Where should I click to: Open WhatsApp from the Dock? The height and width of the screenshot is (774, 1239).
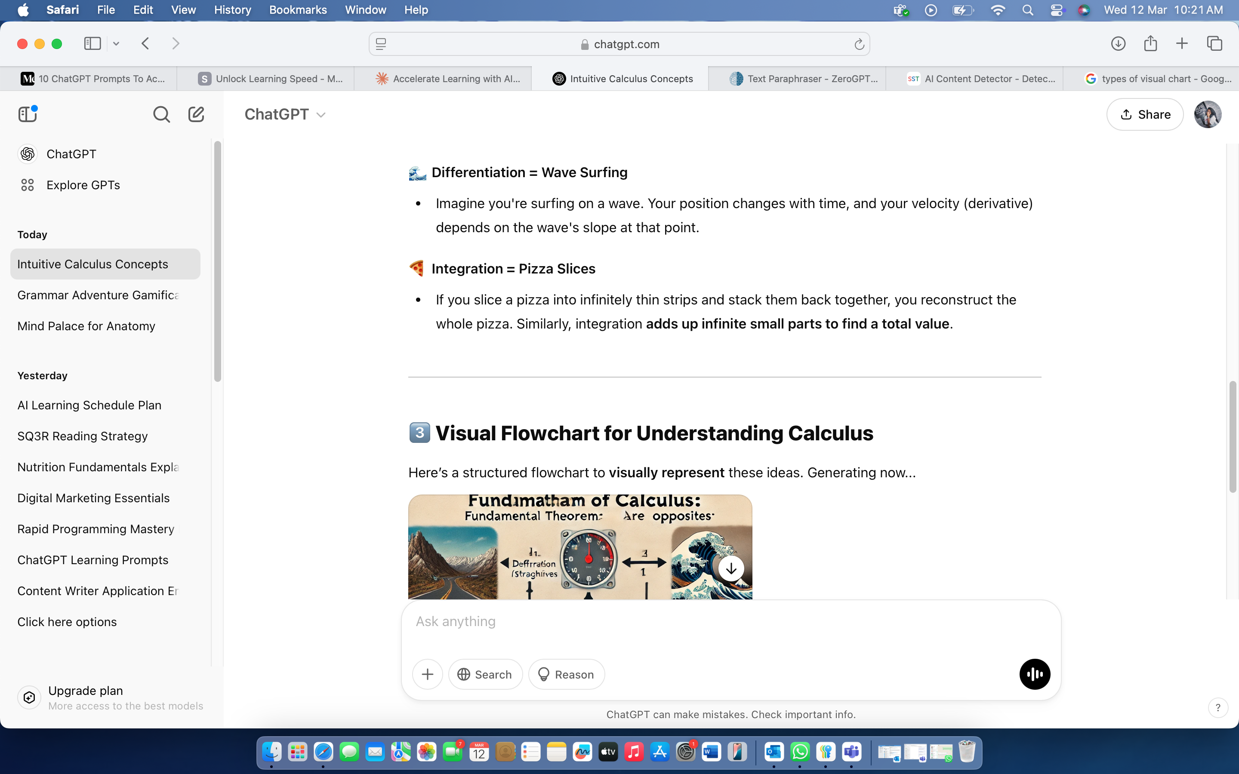pyautogui.click(x=800, y=752)
